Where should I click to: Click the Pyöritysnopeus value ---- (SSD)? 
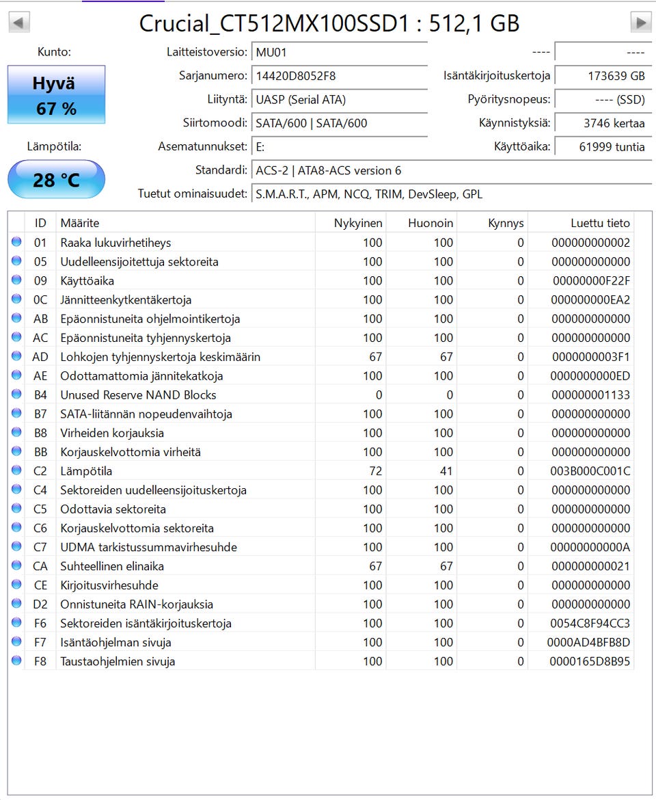point(603,100)
